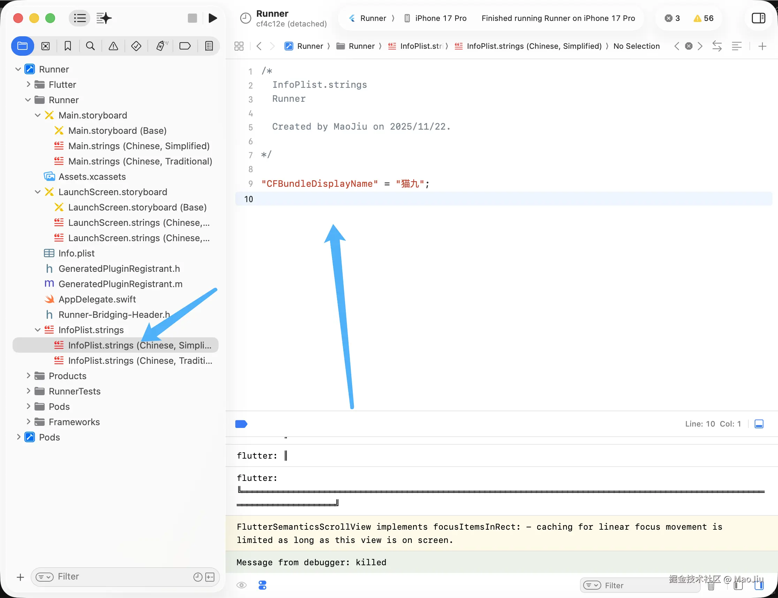Expand the Flutter folder
This screenshot has height=598, width=778.
click(28, 85)
